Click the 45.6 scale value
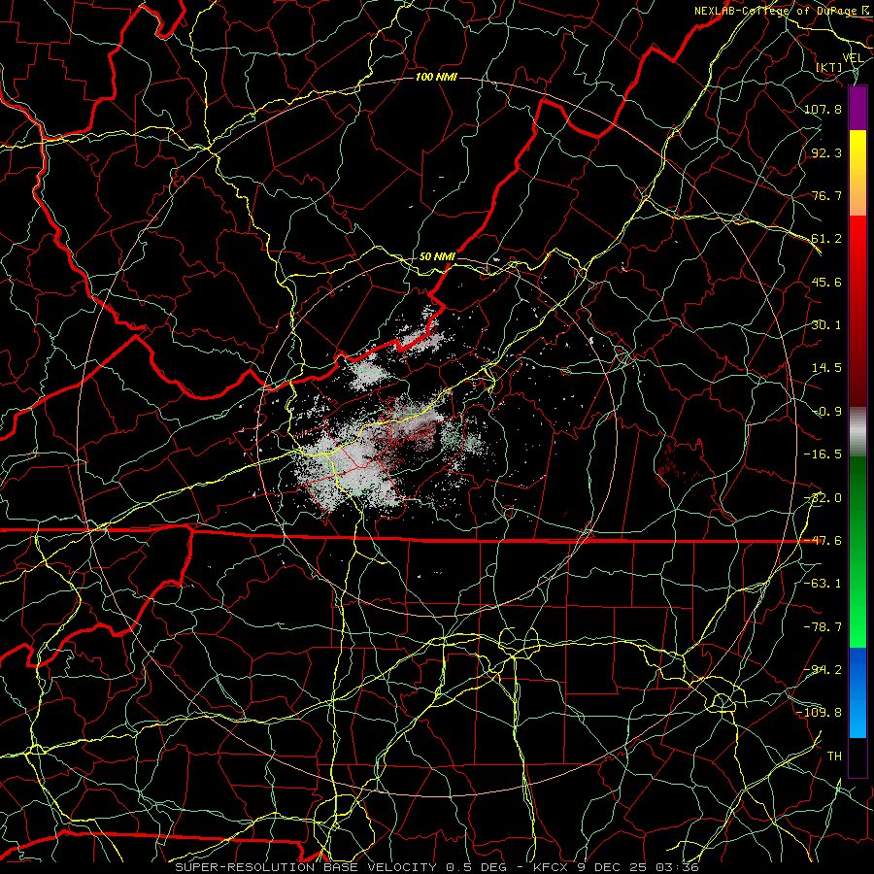Viewport: 874px width, 874px height. click(x=826, y=282)
